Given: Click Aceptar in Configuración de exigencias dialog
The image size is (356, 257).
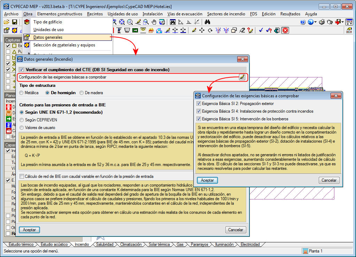Looking at the screenshot, I should 207,180.
